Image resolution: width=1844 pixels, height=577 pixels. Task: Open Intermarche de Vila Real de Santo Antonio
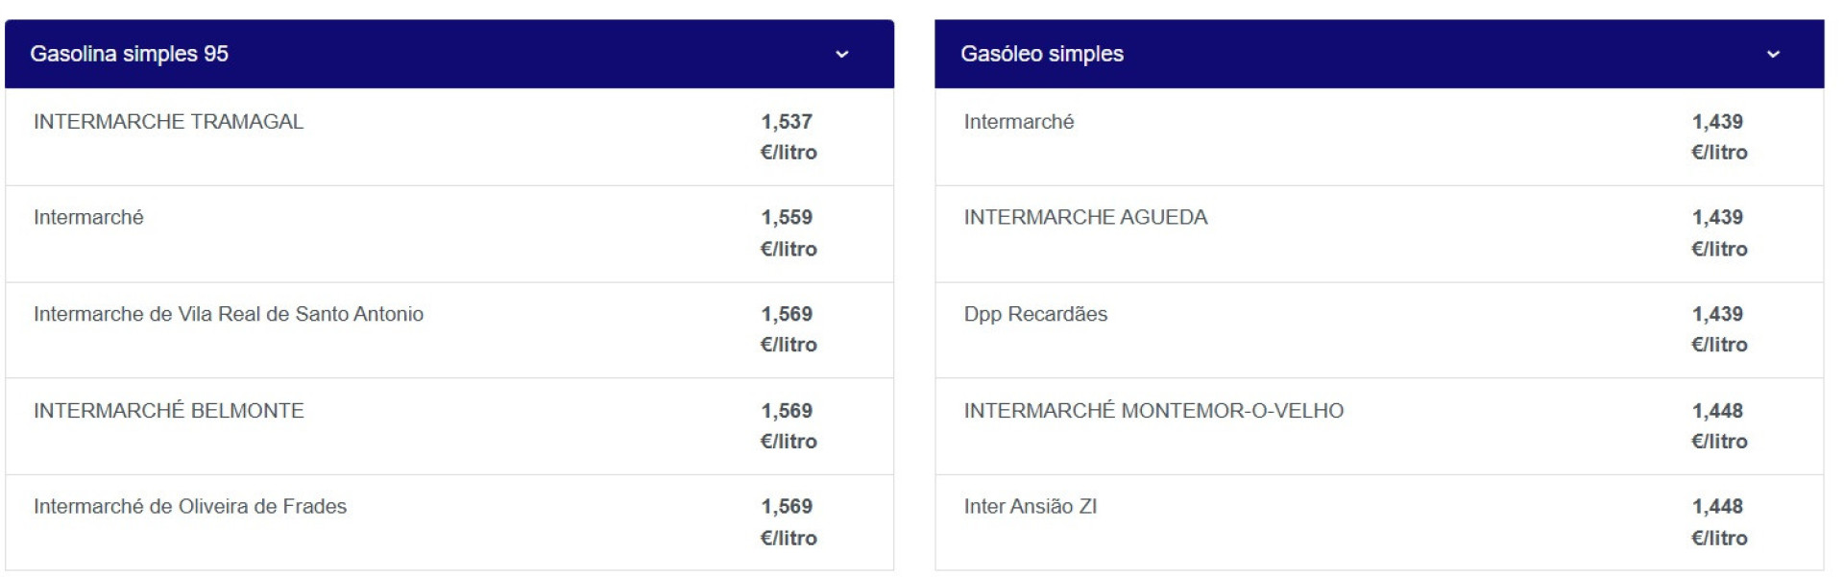229,314
